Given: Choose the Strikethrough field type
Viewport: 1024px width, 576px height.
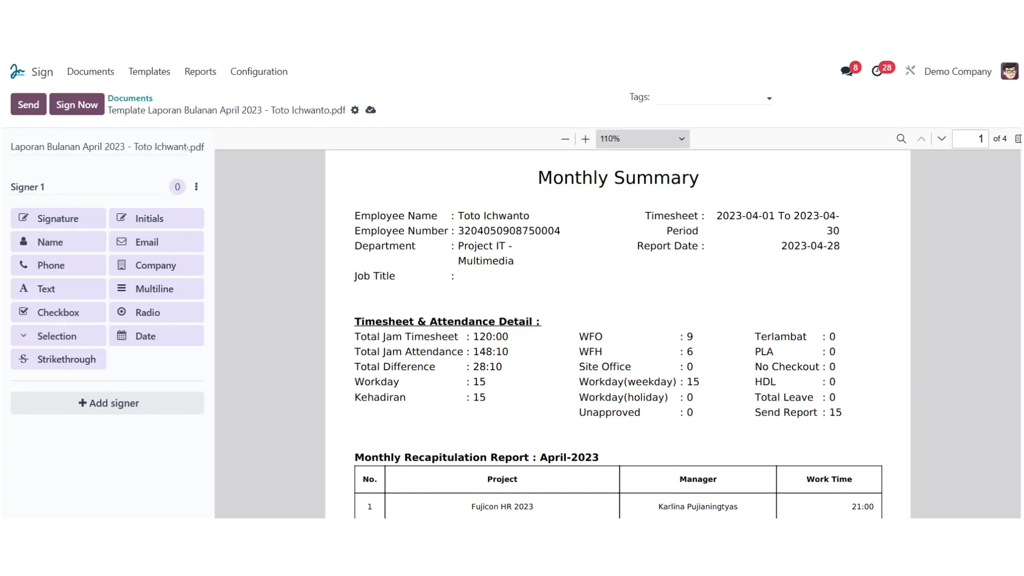Looking at the screenshot, I should pyautogui.click(x=58, y=359).
